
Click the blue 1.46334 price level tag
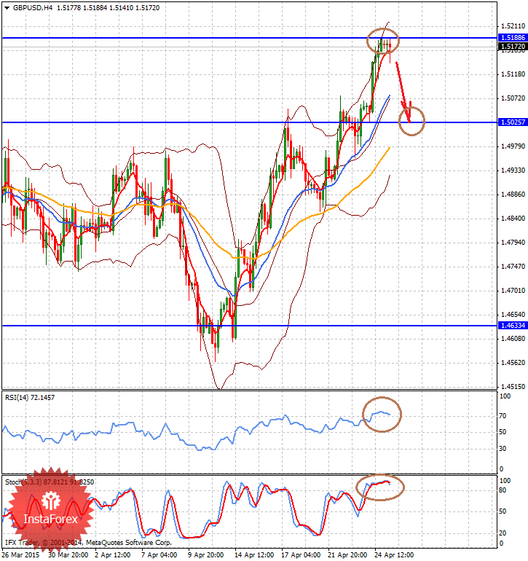coord(513,326)
